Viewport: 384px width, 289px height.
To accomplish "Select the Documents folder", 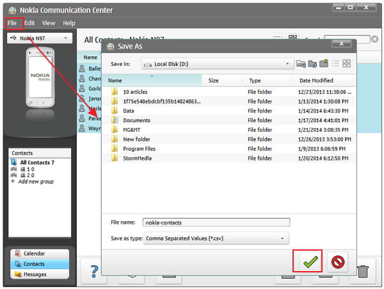I will [x=137, y=120].
